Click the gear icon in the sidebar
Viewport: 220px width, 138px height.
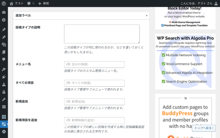[4, 20]
